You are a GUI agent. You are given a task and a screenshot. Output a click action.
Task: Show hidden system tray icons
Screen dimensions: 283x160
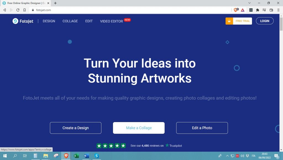227,156
